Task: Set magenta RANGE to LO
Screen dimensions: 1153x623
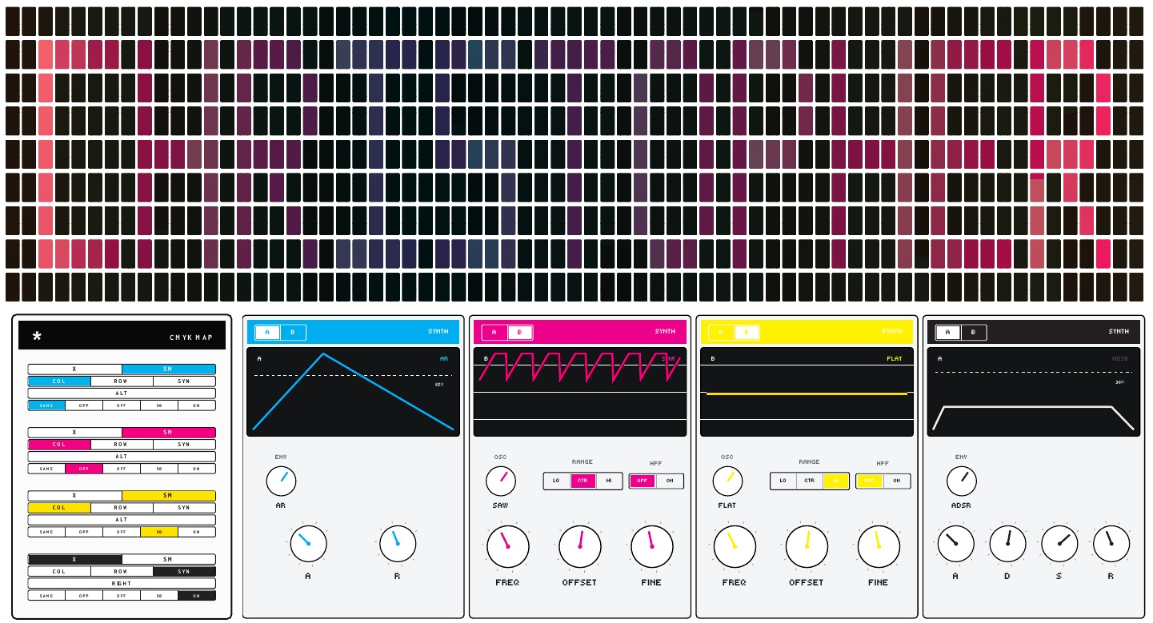Action: point(557,481)
